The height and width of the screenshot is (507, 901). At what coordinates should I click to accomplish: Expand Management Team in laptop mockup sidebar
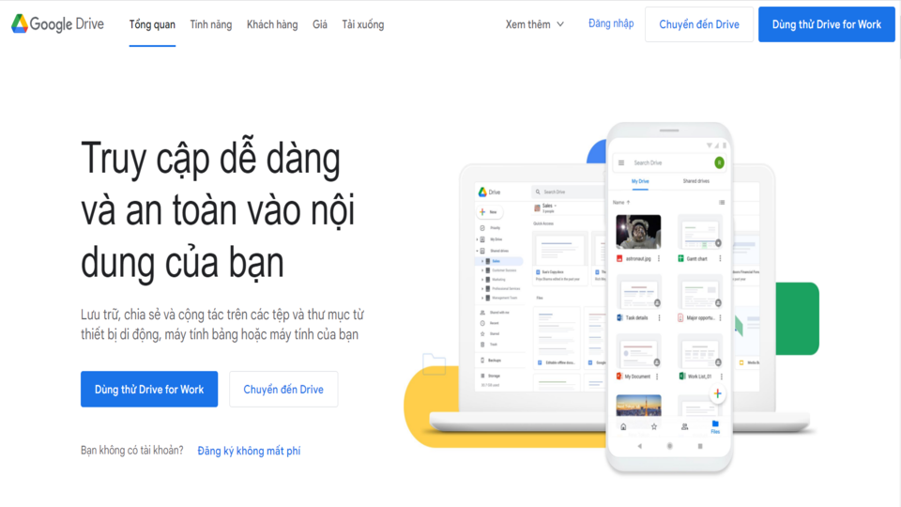click(482, 298)
